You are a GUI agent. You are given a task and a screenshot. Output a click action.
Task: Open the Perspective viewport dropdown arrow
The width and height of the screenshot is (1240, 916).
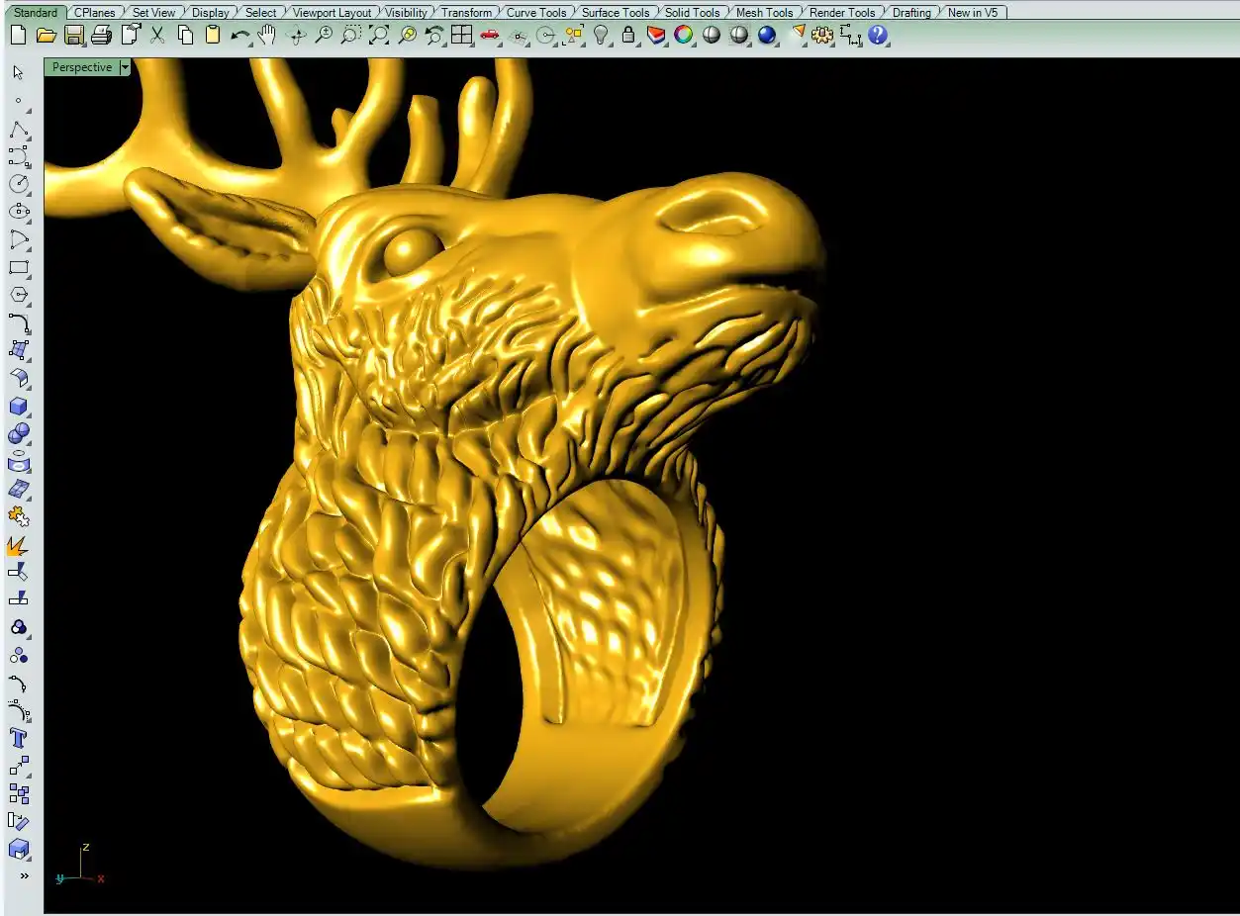[x=125, y=67]
